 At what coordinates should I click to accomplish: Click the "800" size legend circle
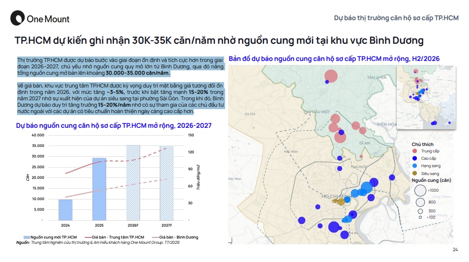pyautogui.click(x=420, y=202)
